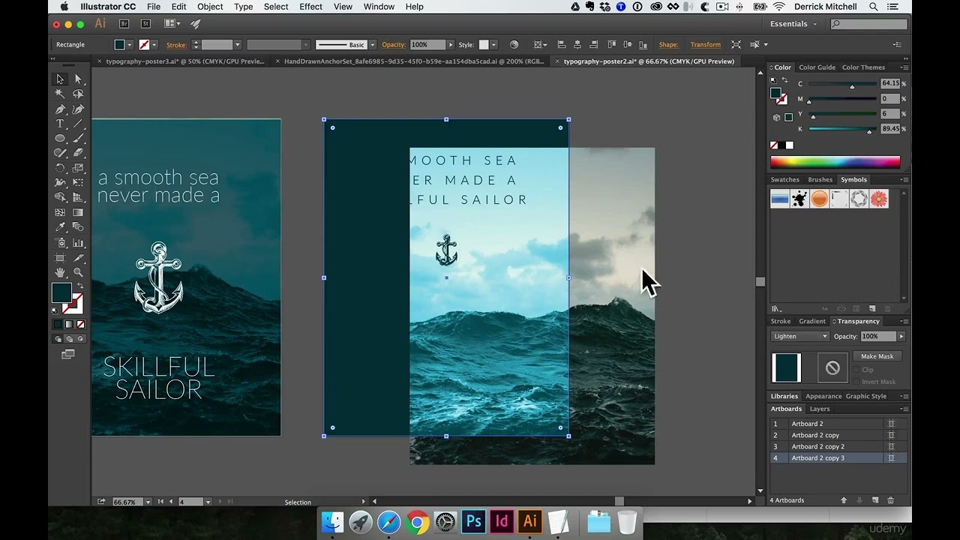Select the Ellipse shape tool

(60, 139)
